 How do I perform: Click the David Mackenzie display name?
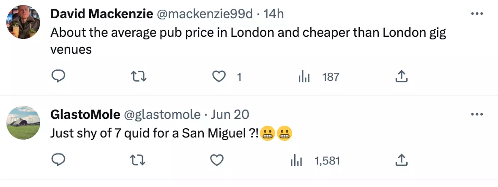click(x=102, y=14)
